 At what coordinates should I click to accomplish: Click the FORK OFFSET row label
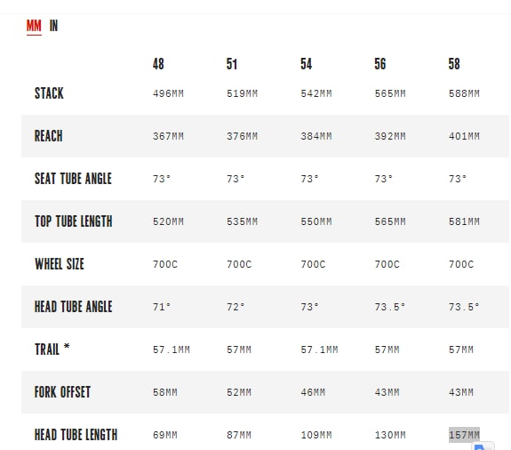pyautogui.click(x=62, y=392)
